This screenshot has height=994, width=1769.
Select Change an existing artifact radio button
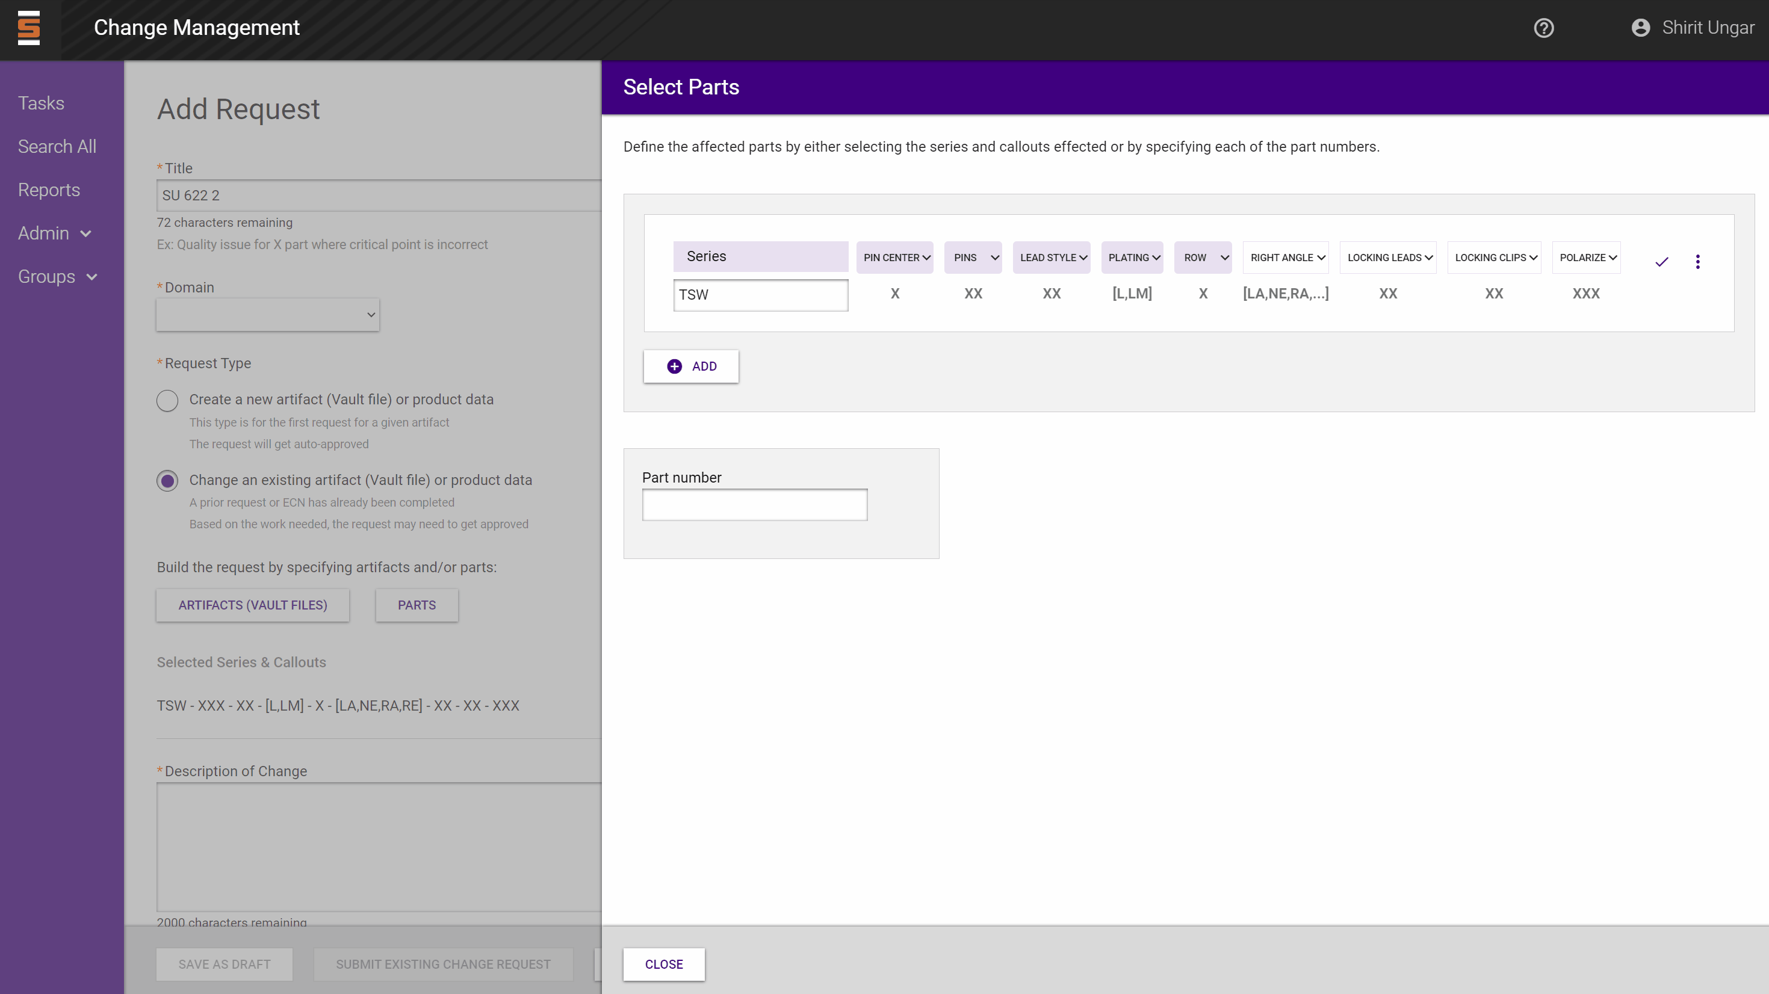[167, 481]
